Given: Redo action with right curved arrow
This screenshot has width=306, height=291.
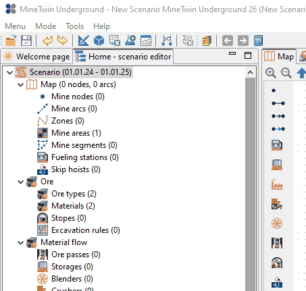Looking at the screenshot, I should 62,41.
